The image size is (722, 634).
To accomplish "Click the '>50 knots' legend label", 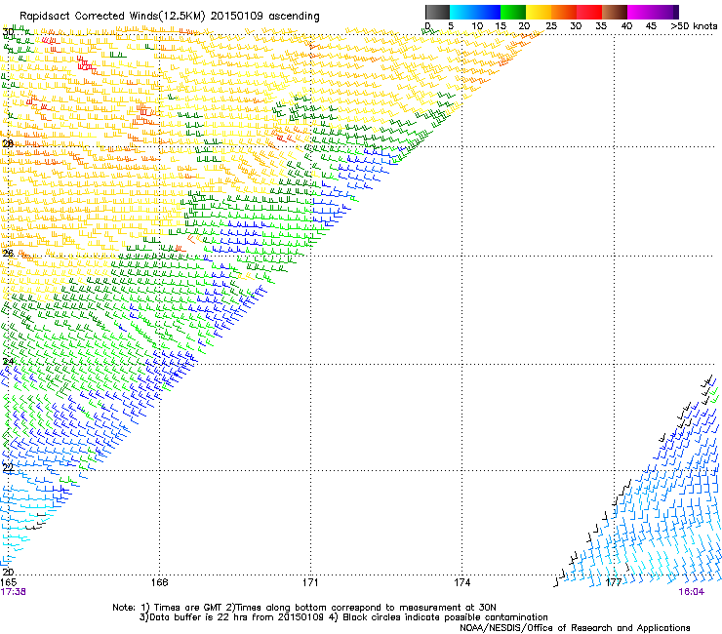I will (694, 25).
